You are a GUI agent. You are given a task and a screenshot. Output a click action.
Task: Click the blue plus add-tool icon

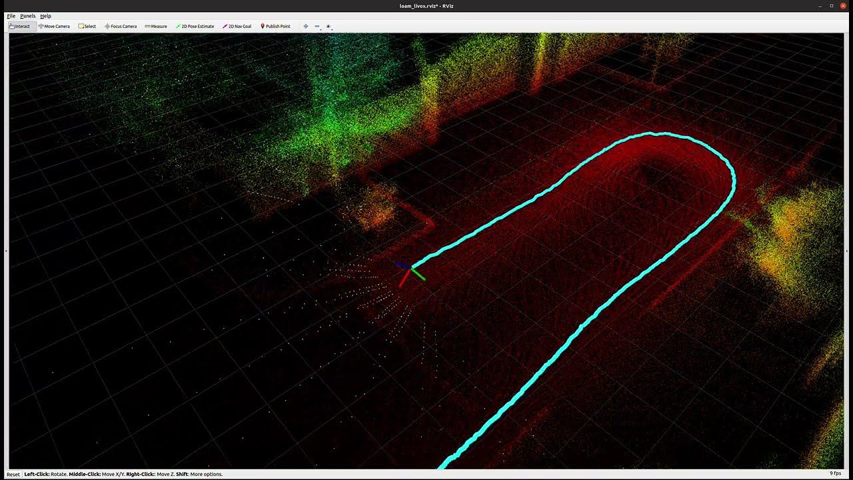pos(306,27)
